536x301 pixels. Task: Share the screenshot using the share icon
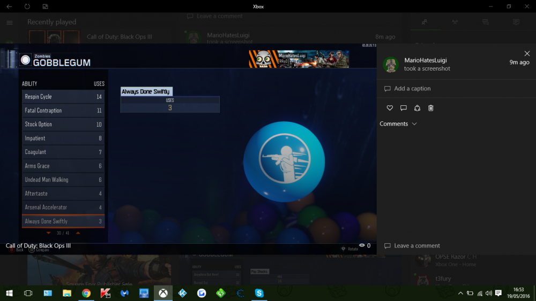[x=417, y=108]
